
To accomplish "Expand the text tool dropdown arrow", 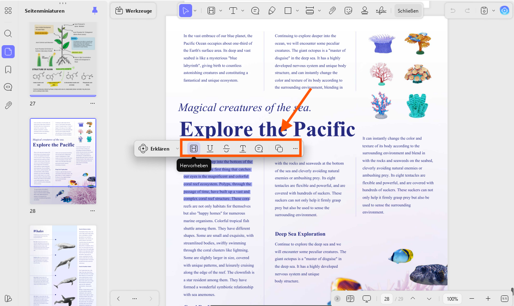I will click(242, 11).
